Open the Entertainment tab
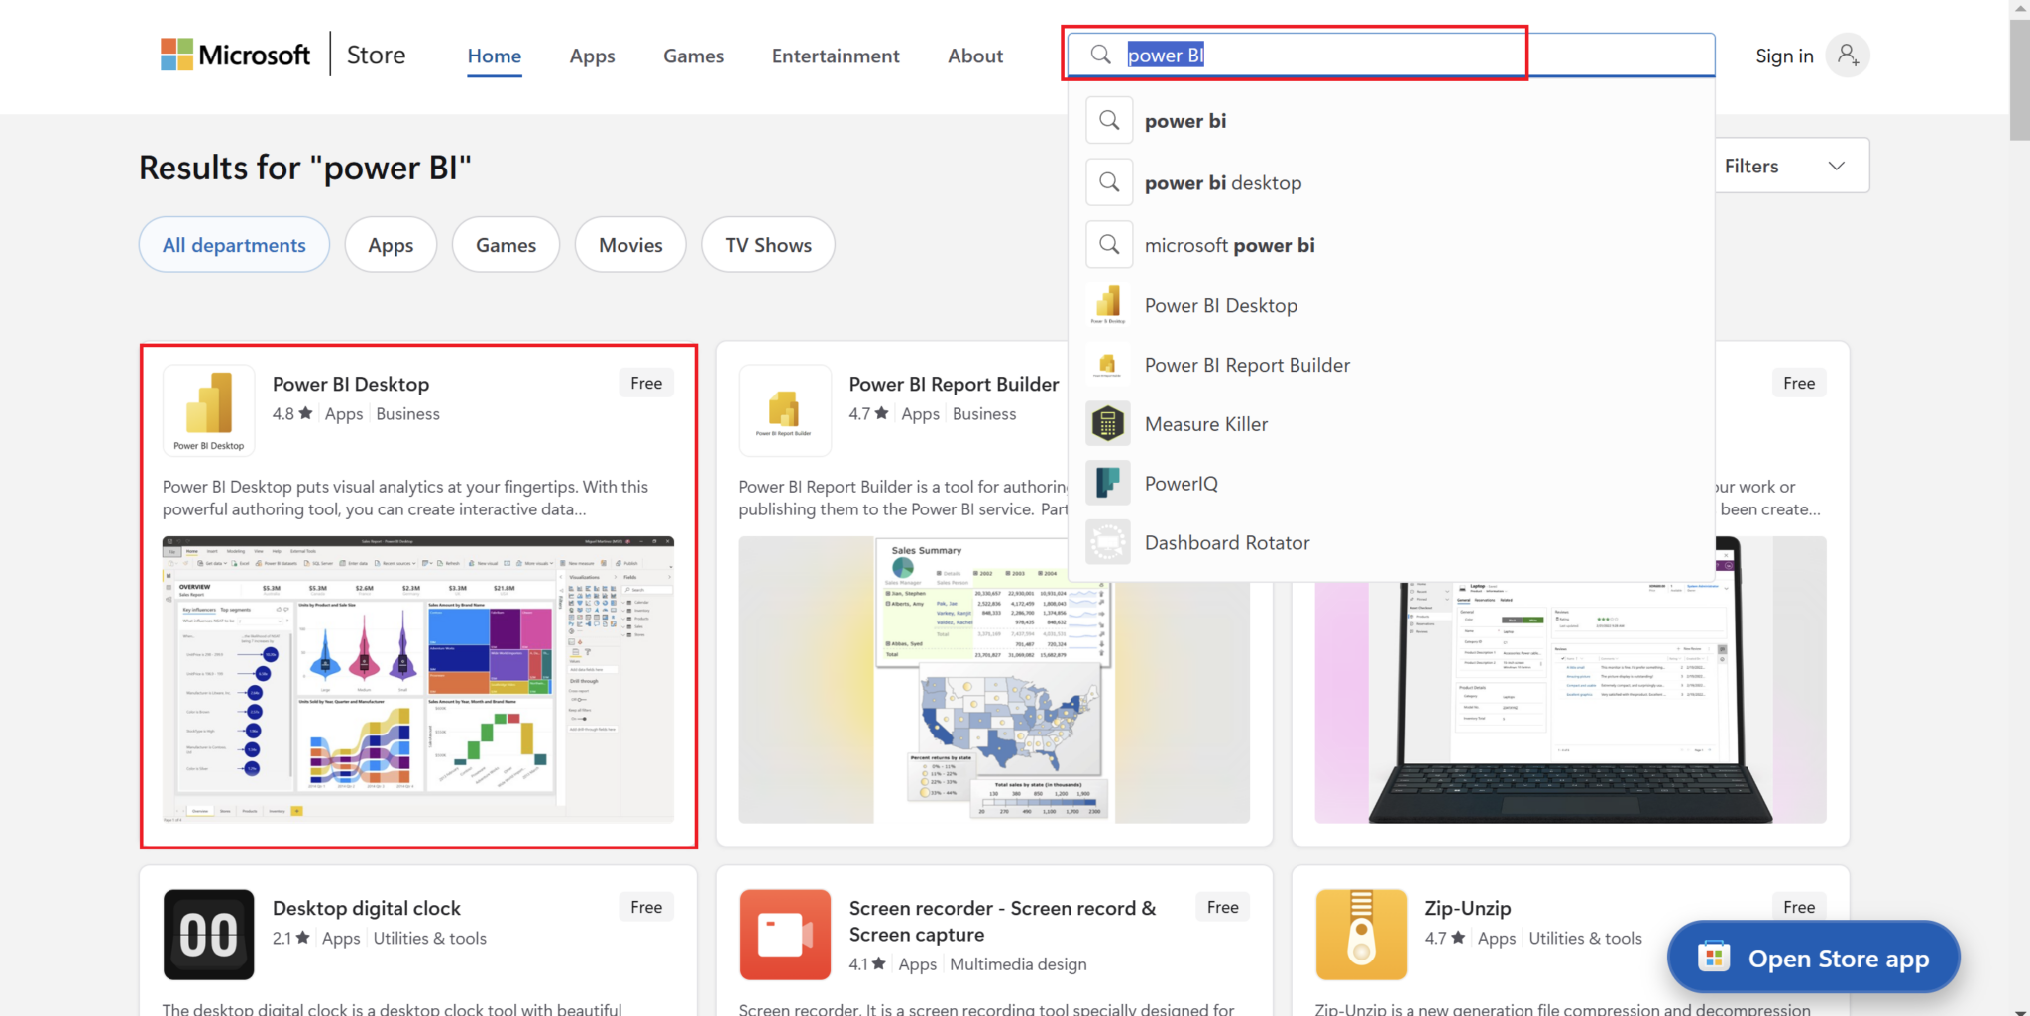 click(x=835, y=56)
